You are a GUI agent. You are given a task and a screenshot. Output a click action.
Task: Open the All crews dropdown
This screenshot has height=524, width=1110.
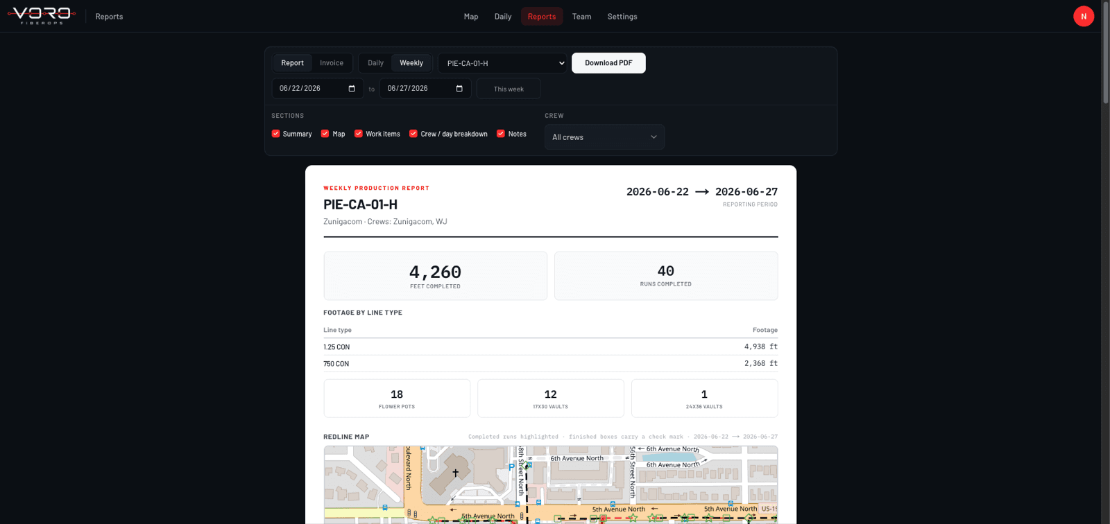604,137
